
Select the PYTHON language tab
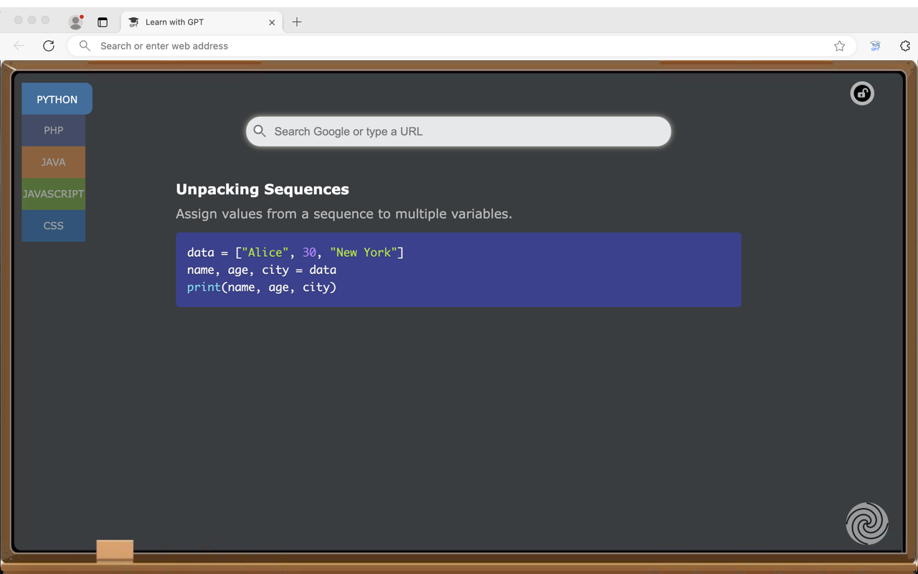click(x=57, y=99)
